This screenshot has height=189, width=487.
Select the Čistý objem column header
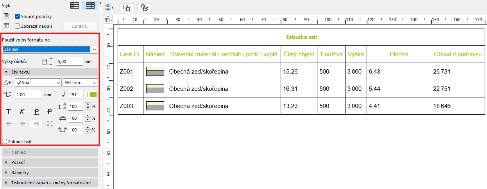click(299, 54)
